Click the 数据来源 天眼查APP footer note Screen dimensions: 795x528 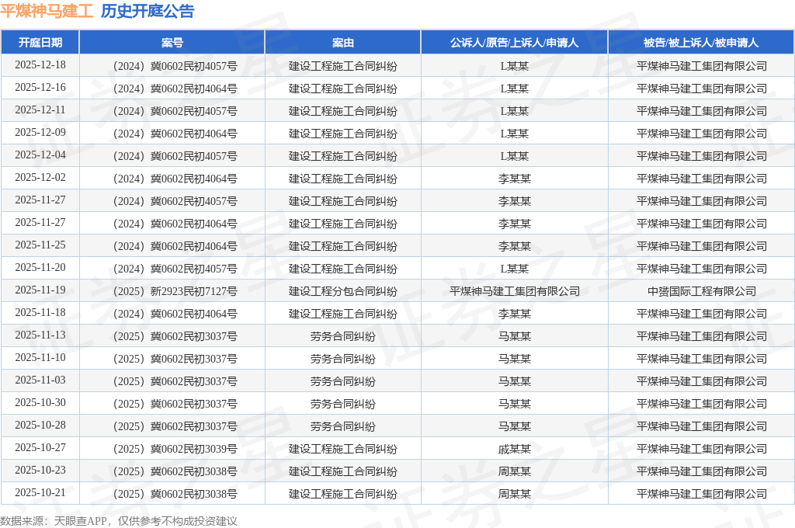[x=119, y=521]
